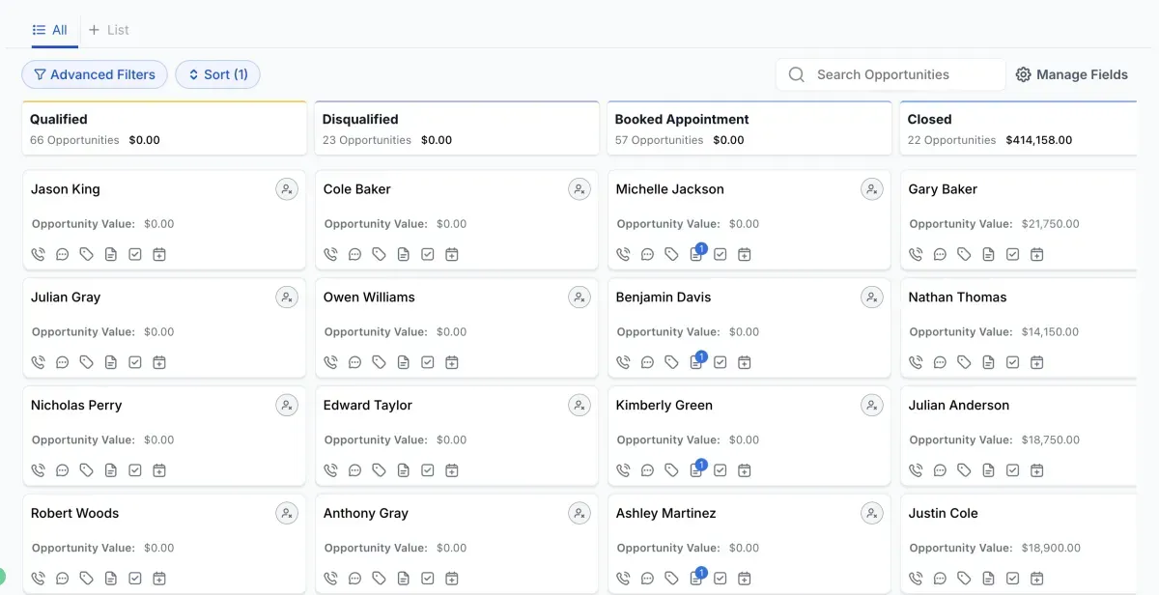The width and height of the screenshot is (1159, 595).
Task: Click the phone call icon on Jason King's card
Action: 39,255
